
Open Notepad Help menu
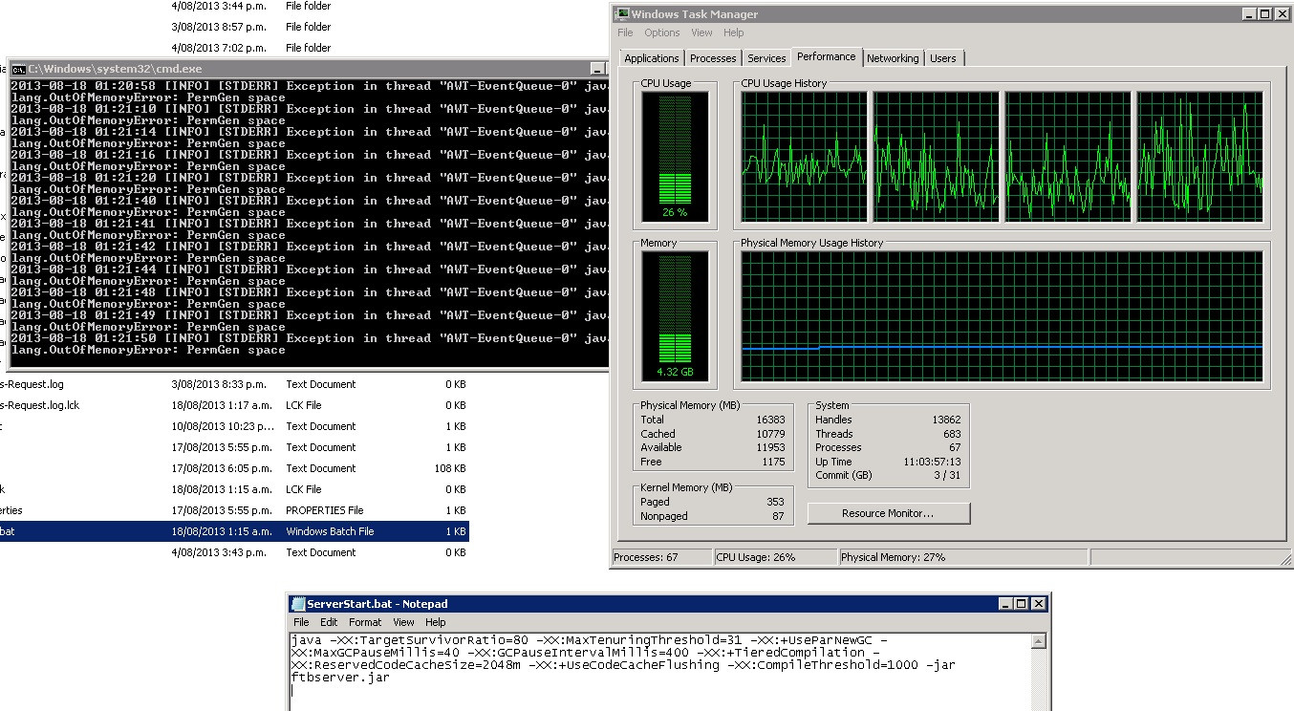435,622
